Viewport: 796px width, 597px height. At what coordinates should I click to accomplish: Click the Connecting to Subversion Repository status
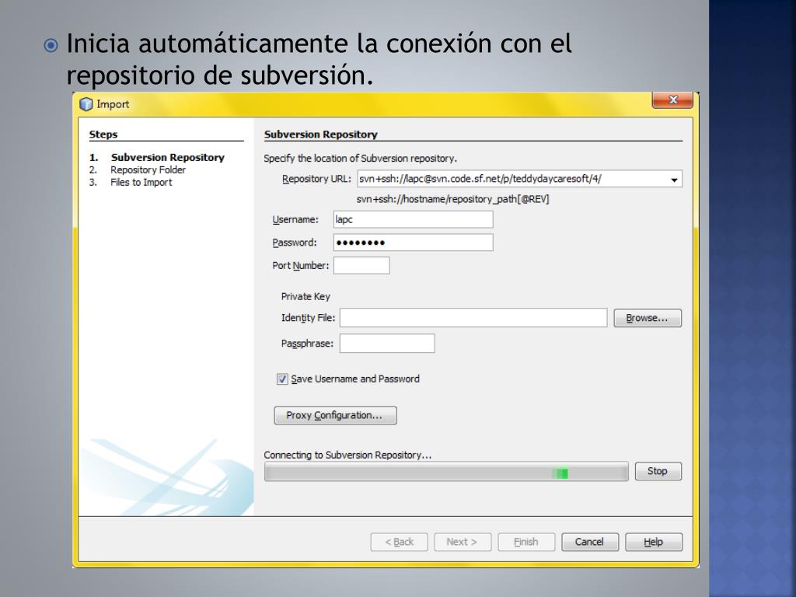(x=347, y=455)
